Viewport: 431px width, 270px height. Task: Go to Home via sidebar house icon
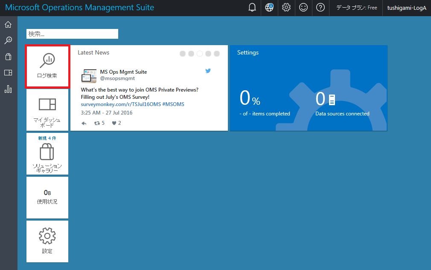point(8,25)
